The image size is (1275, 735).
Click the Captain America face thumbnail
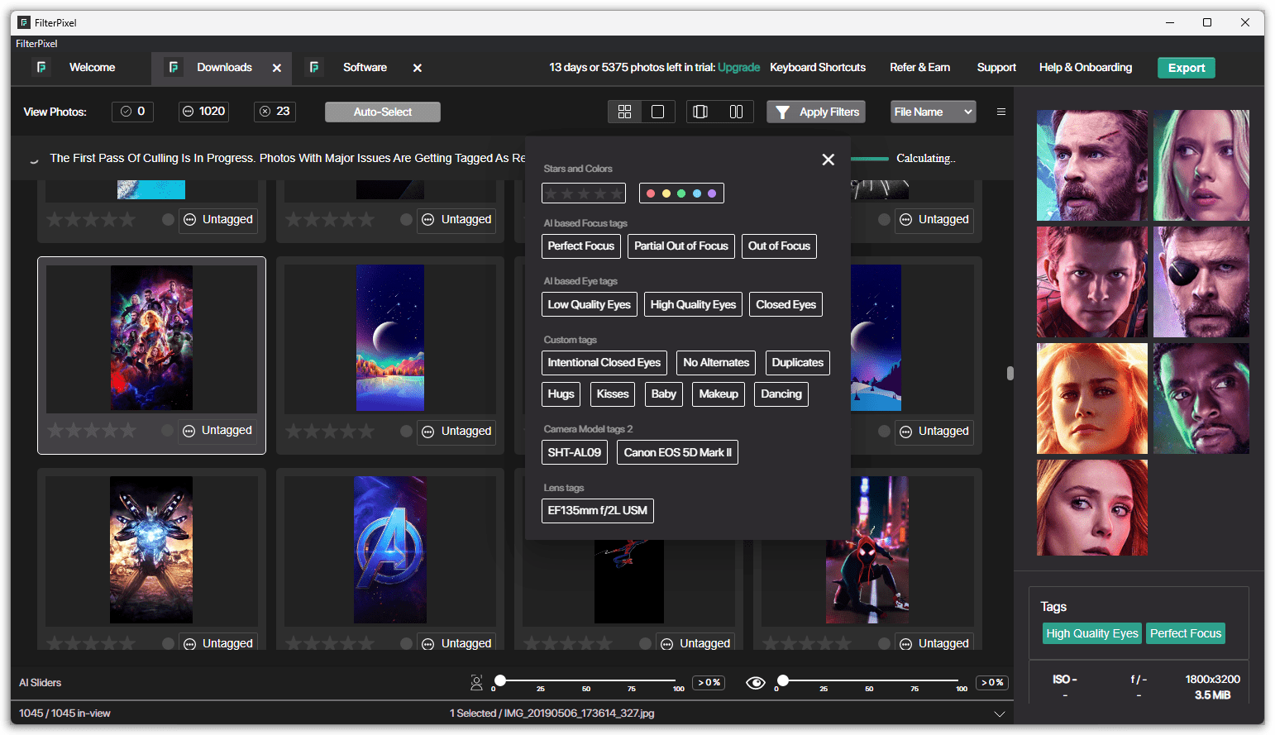click(1091, 165)
